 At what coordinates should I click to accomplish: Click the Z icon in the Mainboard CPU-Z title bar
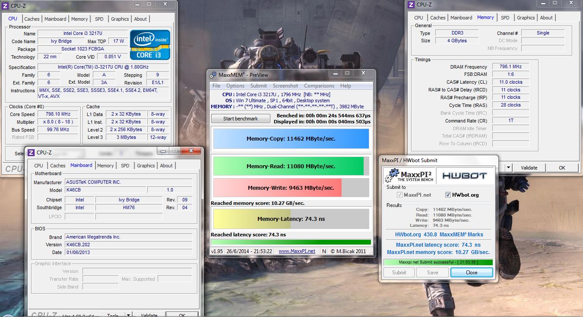coord(31,152)
